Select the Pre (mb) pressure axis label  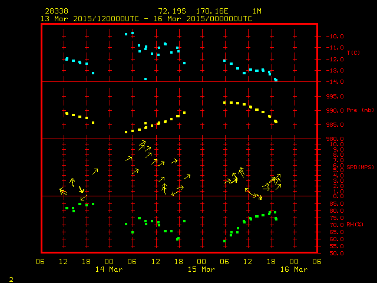pyautogui.click(x=359, y=110)
